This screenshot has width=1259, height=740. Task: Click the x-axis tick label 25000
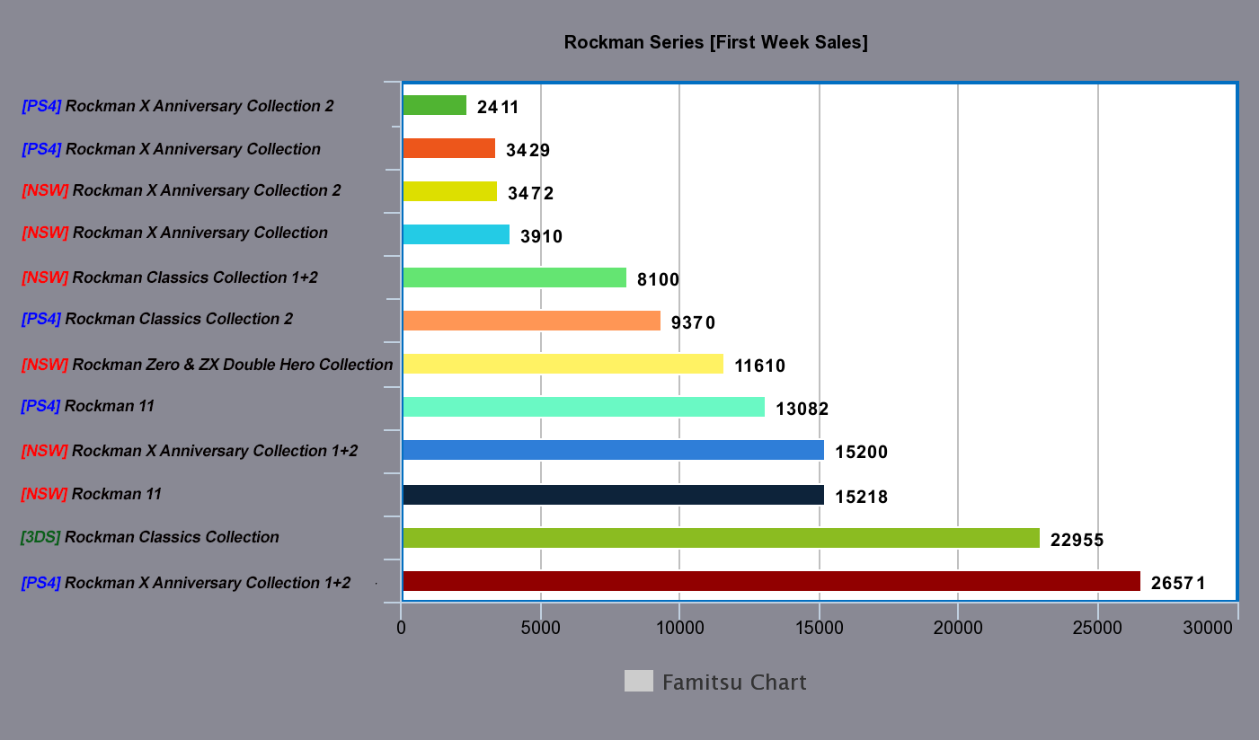click(1097, 629)
